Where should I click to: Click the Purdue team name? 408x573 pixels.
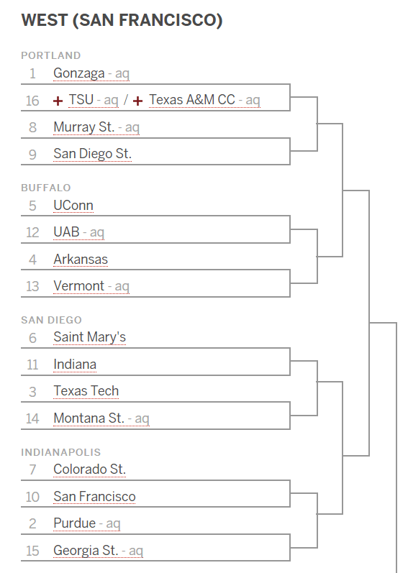click(75, 523)
